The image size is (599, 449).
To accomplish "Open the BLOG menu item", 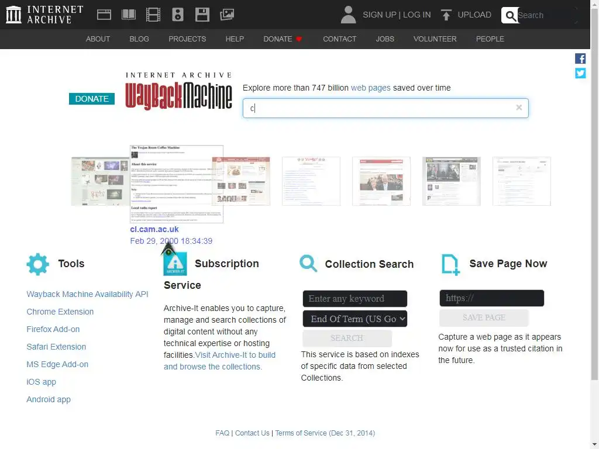I will tap(139, 39).
